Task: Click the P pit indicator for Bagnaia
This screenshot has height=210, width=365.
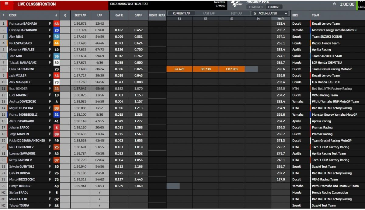Action: (50, 23)
